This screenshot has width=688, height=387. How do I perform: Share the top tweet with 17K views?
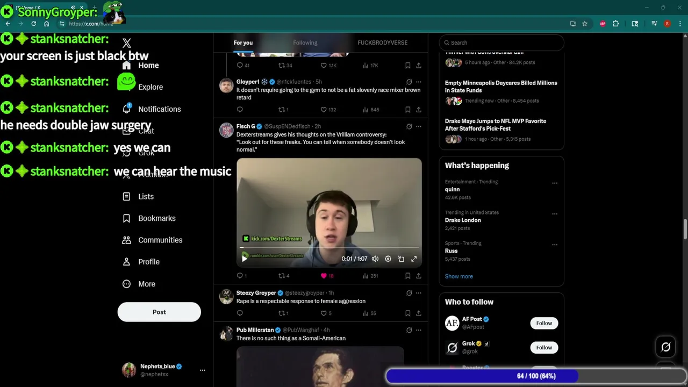(419, 66)
